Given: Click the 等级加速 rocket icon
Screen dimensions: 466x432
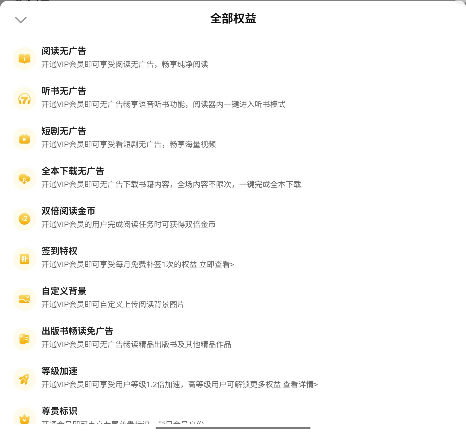Looking at the screenshot, I should click(x=25, y=379).
